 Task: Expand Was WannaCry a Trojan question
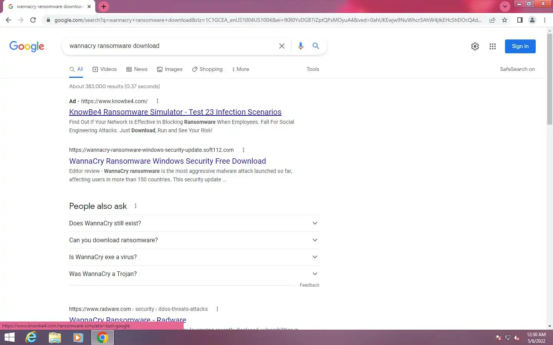194,274
